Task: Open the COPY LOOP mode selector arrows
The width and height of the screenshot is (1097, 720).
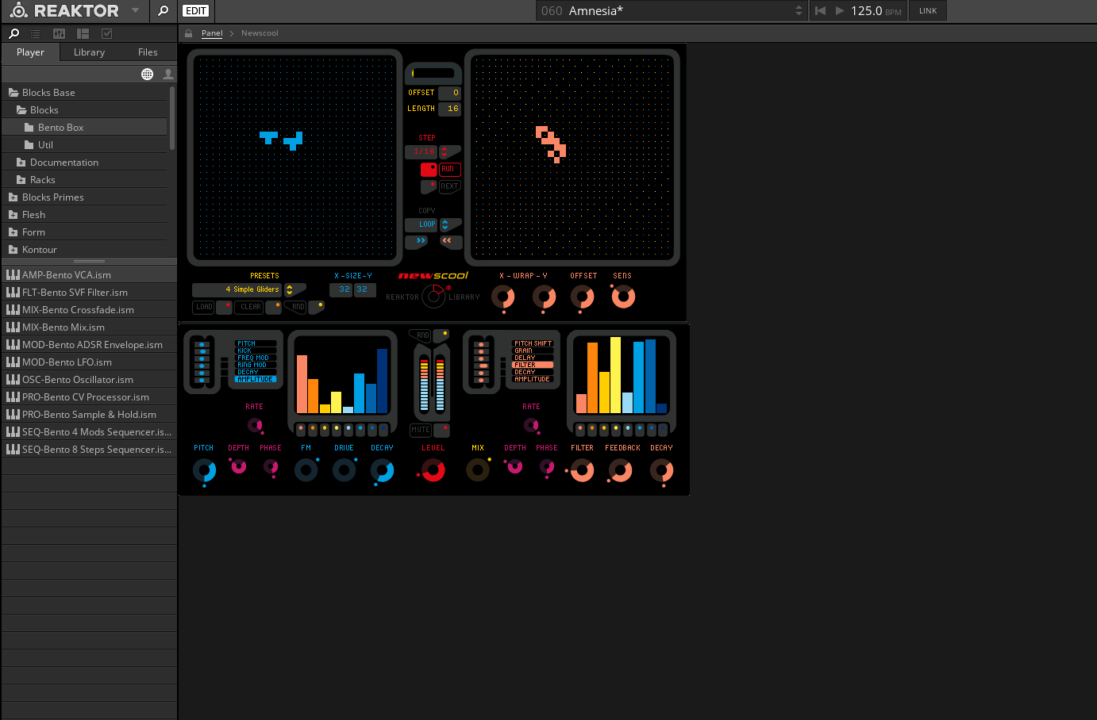Action: pyautogui.click(x=445, y=224)
